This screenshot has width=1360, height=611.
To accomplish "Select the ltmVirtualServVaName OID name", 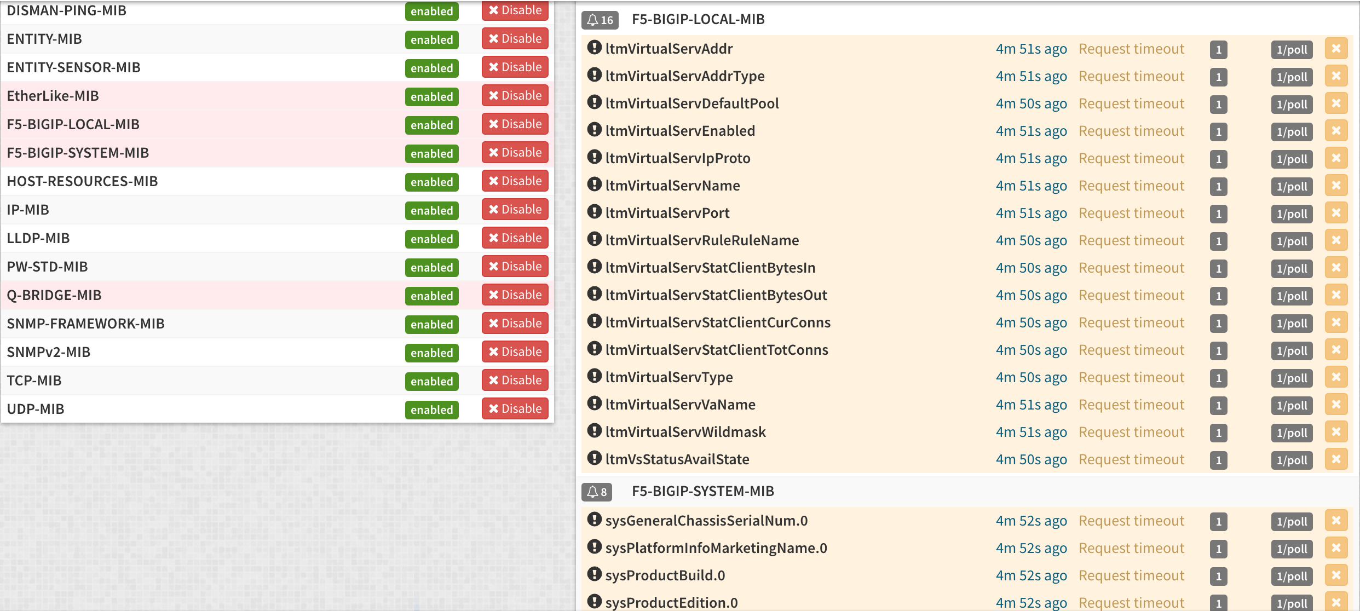I will (x=681, y=405).
